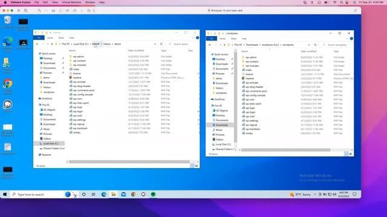Open help in the wordpress Explorer window

click(x=351, y=39)
